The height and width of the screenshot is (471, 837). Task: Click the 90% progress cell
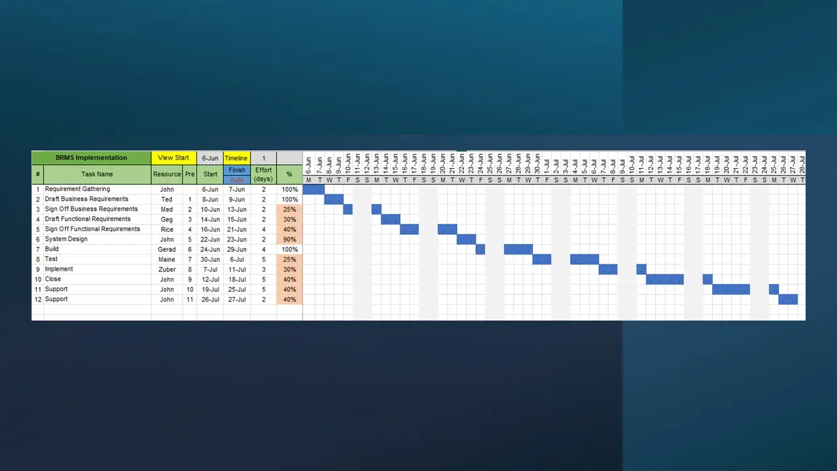(x=289, y=239)
